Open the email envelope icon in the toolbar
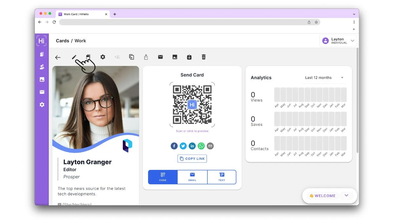394x222 pixels. (x=160, y=57)
